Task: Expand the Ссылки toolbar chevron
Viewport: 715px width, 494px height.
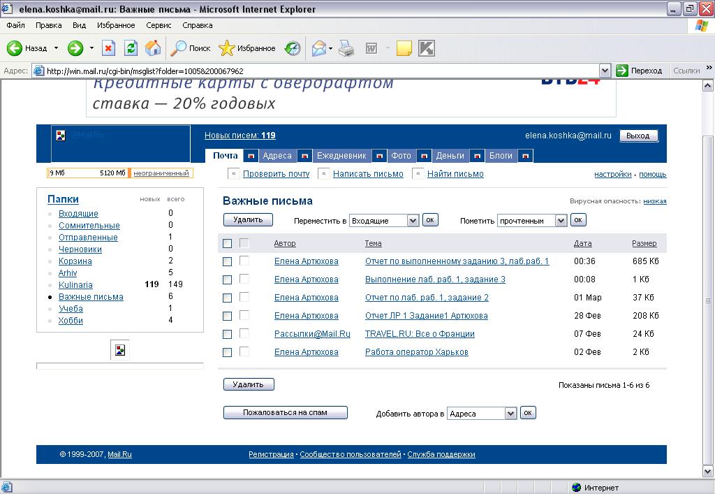Action: click(709, 68)
